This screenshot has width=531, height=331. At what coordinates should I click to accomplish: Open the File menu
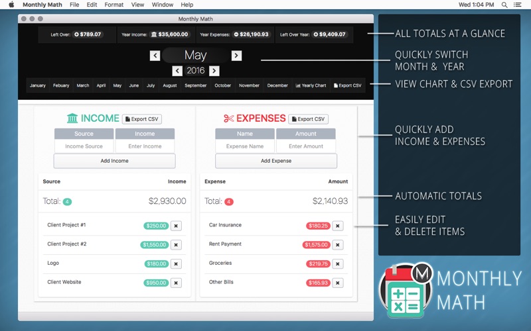(74, 5)
